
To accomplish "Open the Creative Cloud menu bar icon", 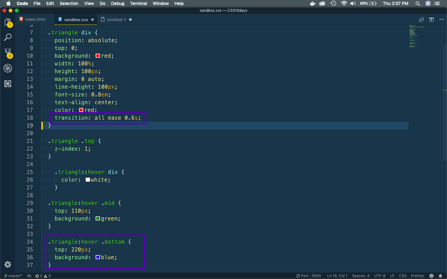I will click(x=323, y=3).
